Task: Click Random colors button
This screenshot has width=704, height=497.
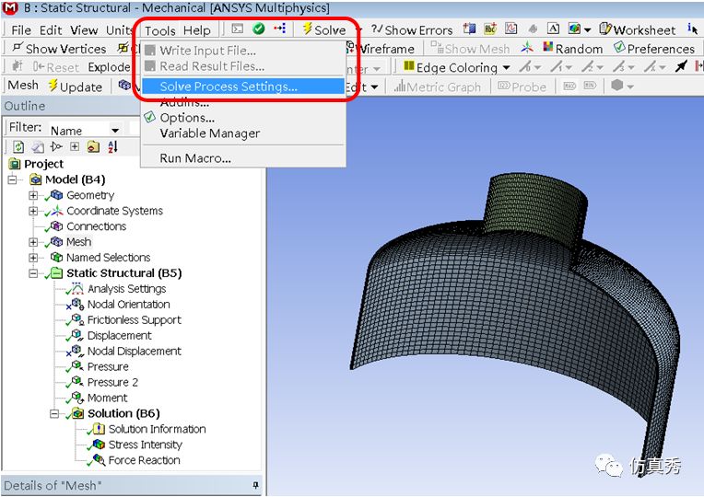Action: pyautogui.click(x=573, y=48)
